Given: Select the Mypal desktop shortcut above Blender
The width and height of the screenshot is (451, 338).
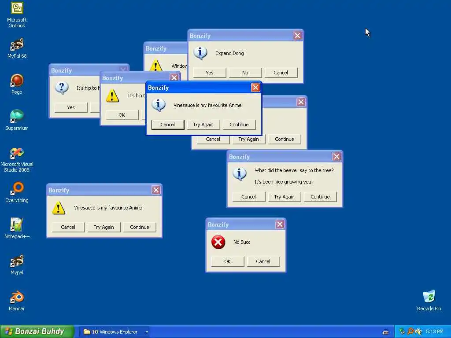Looking at the screenshot, I should (x=17, y=265).
